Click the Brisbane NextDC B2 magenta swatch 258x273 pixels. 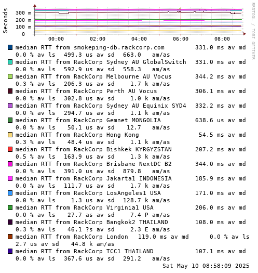pyautogui.click(x=10, y=164)
